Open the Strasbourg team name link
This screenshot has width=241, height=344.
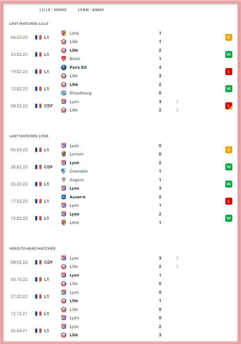pyautogui.click(x=80, y=93)
